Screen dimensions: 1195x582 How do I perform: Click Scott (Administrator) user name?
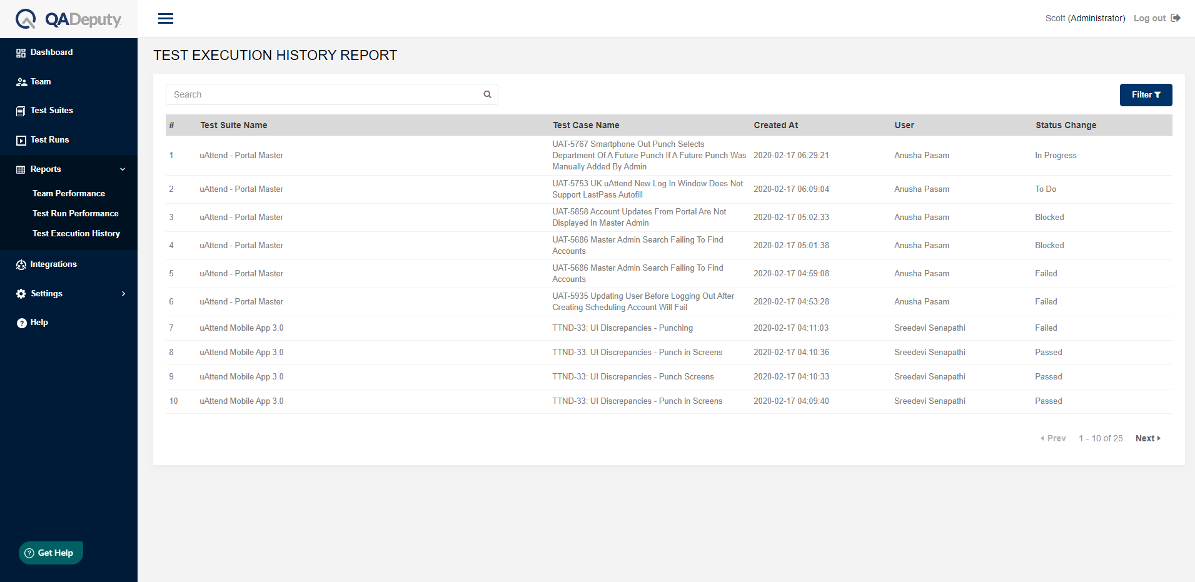(x=1085, y=19)
